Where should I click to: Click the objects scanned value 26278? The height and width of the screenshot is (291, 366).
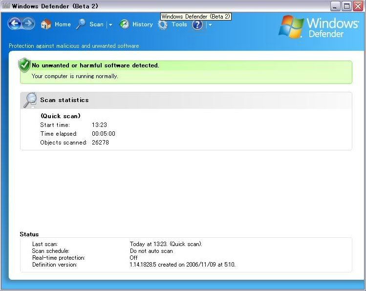click(100, 143)
